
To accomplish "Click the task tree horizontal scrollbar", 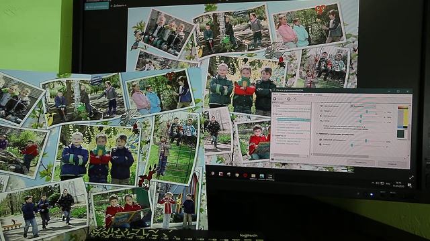I will pos(287,155).
